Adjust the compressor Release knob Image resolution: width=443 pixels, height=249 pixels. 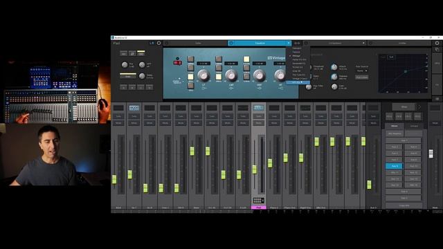[334, 77]
